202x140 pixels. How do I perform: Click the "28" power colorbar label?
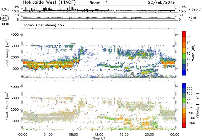[x=188, y=37]
